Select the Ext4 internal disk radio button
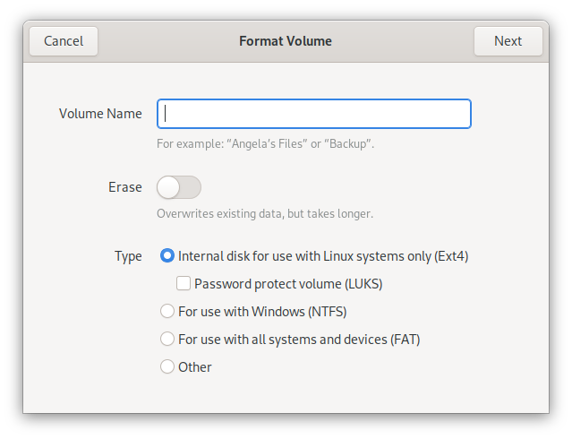572x439 pixels. coord(166,256)
